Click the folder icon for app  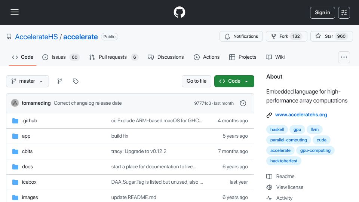15,136
